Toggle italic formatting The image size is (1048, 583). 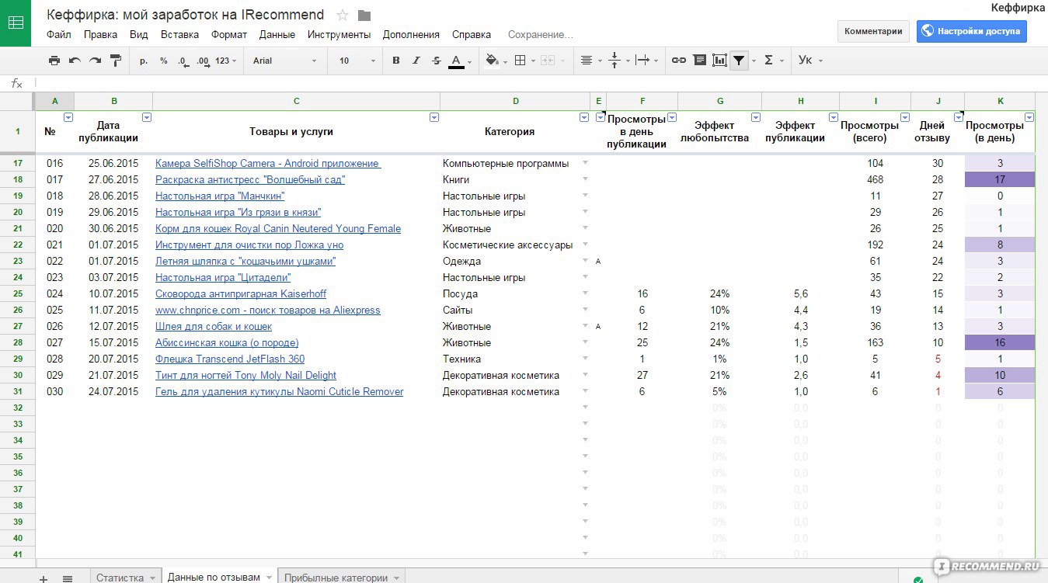pos(416,61)
